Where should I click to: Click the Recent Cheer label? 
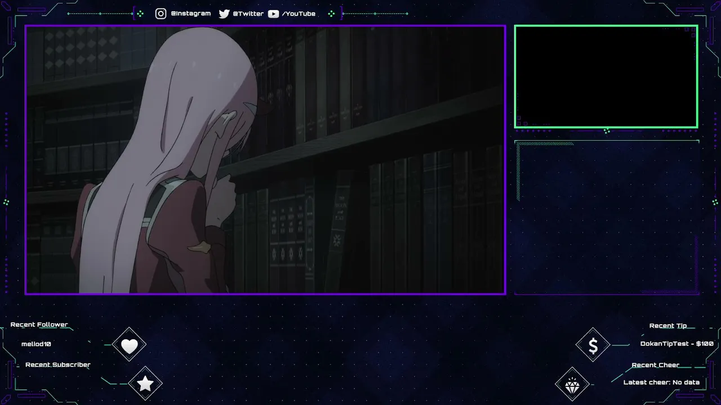pos(656,365)
